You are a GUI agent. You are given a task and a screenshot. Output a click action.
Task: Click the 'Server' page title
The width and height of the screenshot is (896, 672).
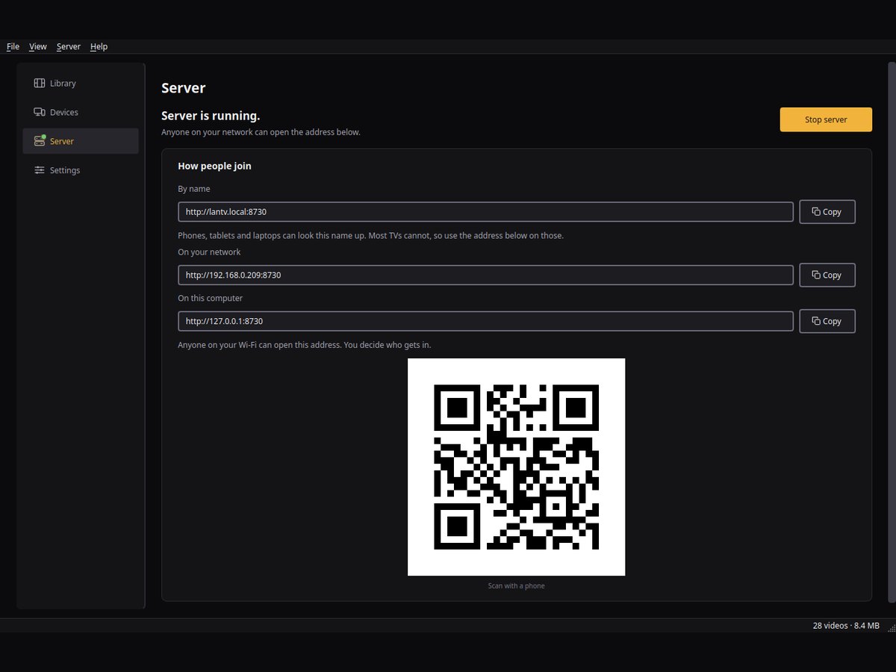pos(183,88)
